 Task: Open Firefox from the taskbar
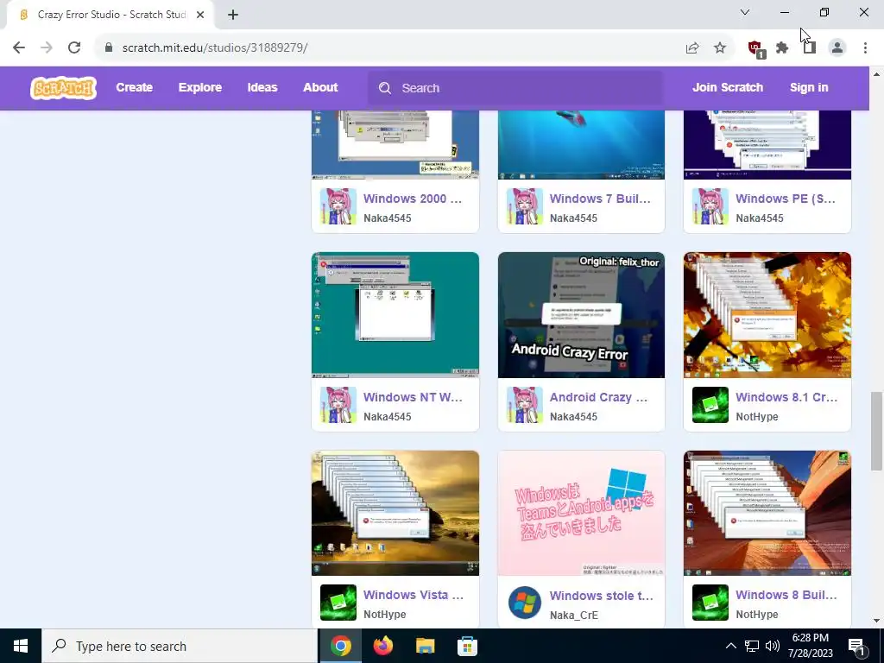click(x=383, y=646)
